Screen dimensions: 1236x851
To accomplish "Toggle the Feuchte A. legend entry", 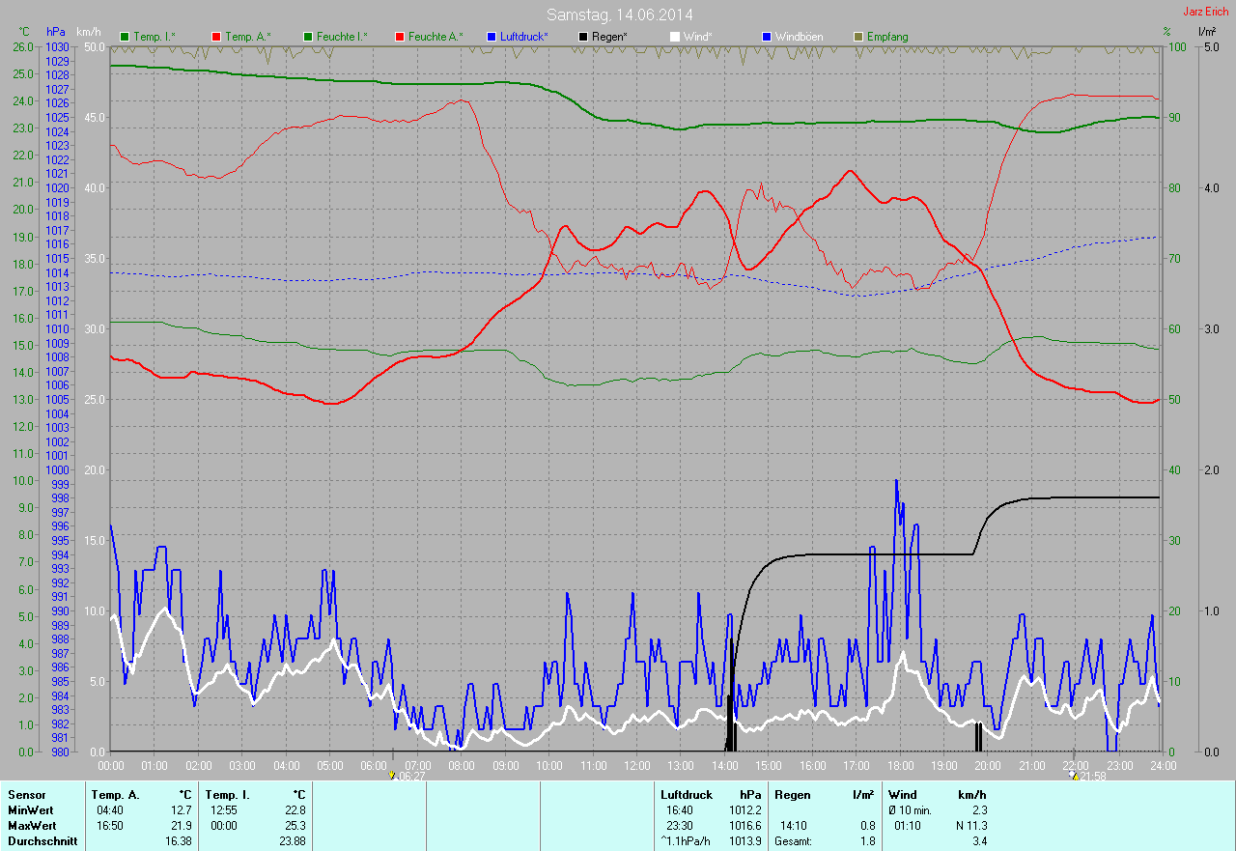I will pos(429,37).
